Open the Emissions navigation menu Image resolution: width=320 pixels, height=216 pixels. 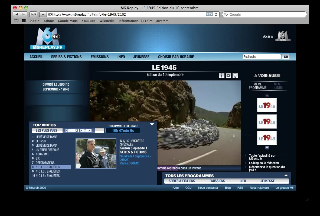pos(100,57)
